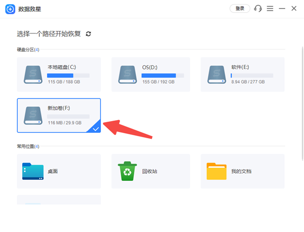This screenshot has height=232, width=304.
Task: Minimize the 数据救星 window
Action: point(282,9)
